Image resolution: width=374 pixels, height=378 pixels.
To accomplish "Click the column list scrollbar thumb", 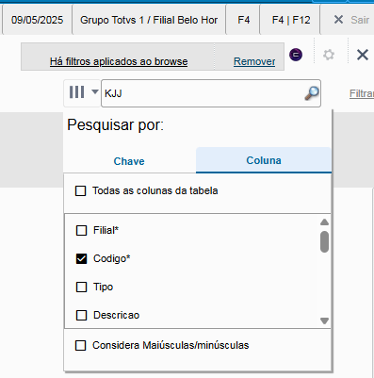I will 324,241.
